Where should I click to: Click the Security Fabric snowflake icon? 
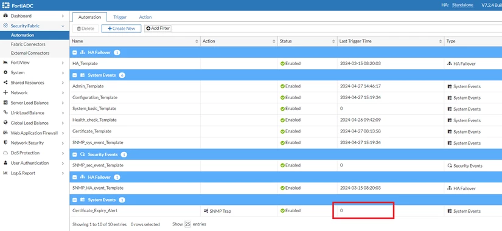coord(5,26)
